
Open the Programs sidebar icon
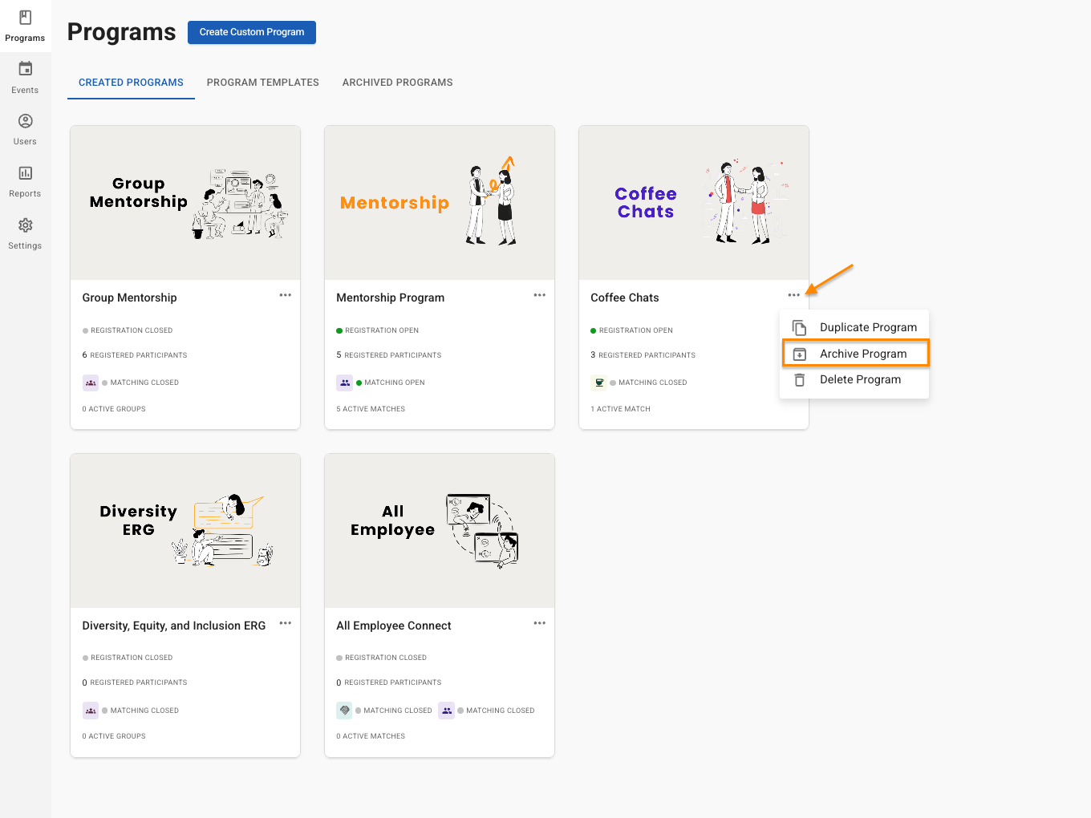point(25,18)
